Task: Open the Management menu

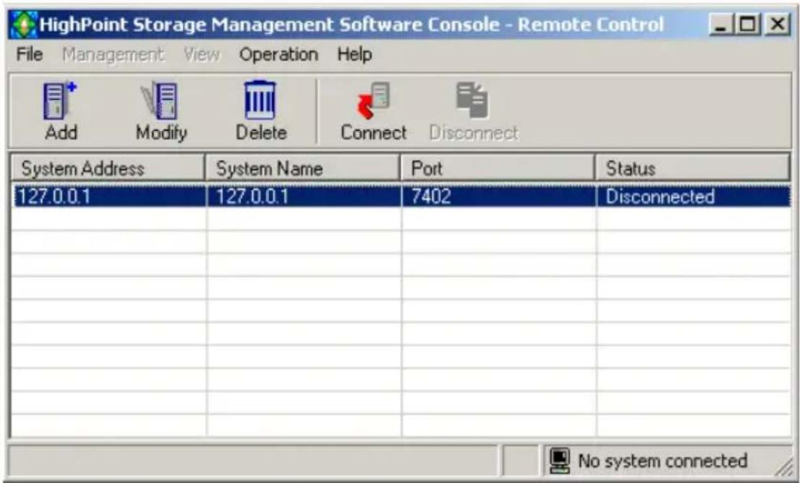Action: pos(113,54)
